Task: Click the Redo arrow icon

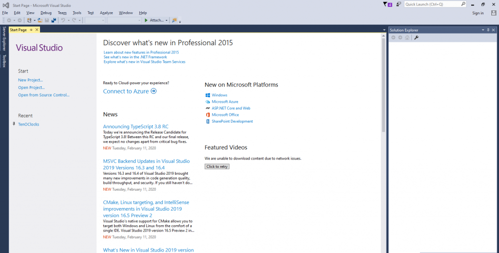Action: [x=74, y=20]
